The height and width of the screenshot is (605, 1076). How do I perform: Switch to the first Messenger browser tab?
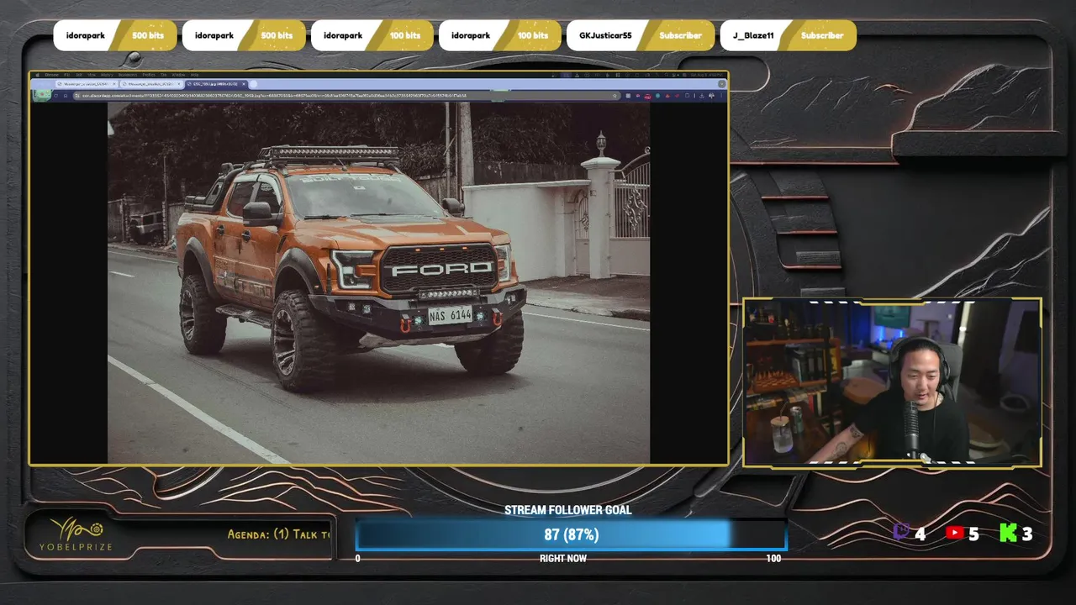87,84
